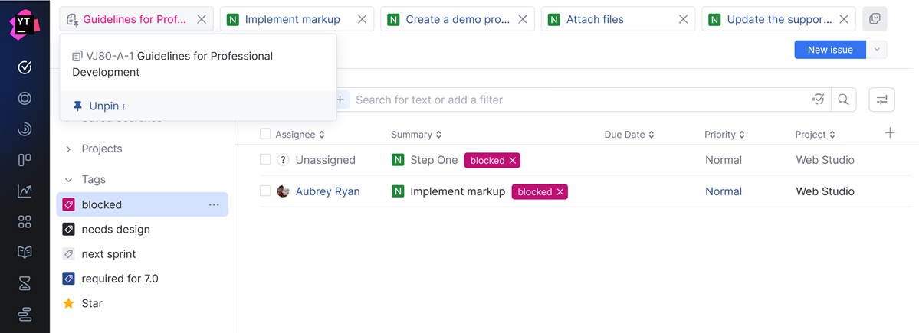Open Knowledge Base book sidebar icon
The width and height of the screenshot is (919, 333).
click(25, 253)
